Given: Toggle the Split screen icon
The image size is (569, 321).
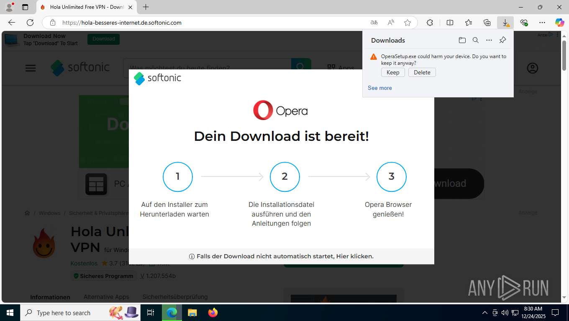Looking at the screenshot, I should click(x=450, y=23).
